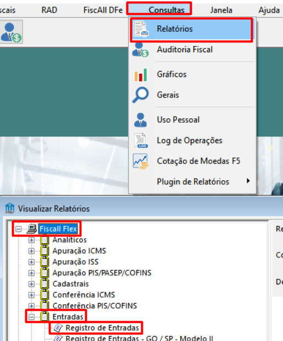Click the Cadastrais clipboard icon

tap(45, 284)
